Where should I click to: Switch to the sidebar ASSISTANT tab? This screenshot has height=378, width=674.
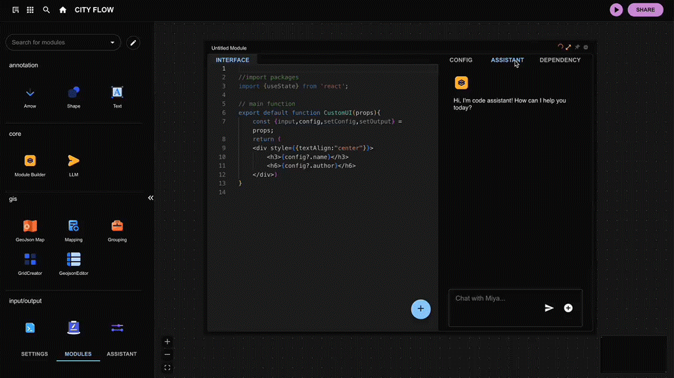(122, 354)
